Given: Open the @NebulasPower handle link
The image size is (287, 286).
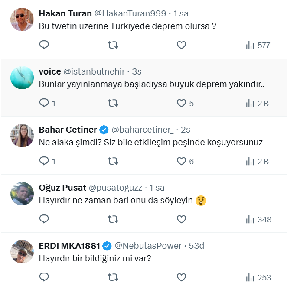Looking at the screenshot, I should coord(148,246).
